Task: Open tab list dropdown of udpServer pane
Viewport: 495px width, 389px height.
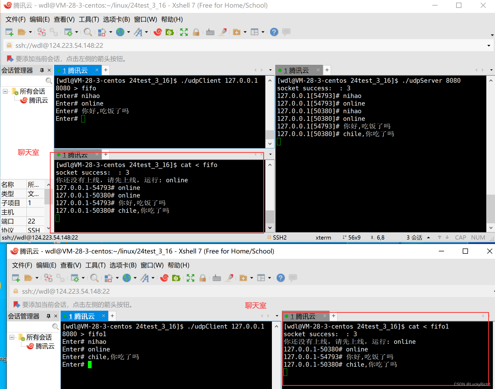Action: click(x=491, y=70)
